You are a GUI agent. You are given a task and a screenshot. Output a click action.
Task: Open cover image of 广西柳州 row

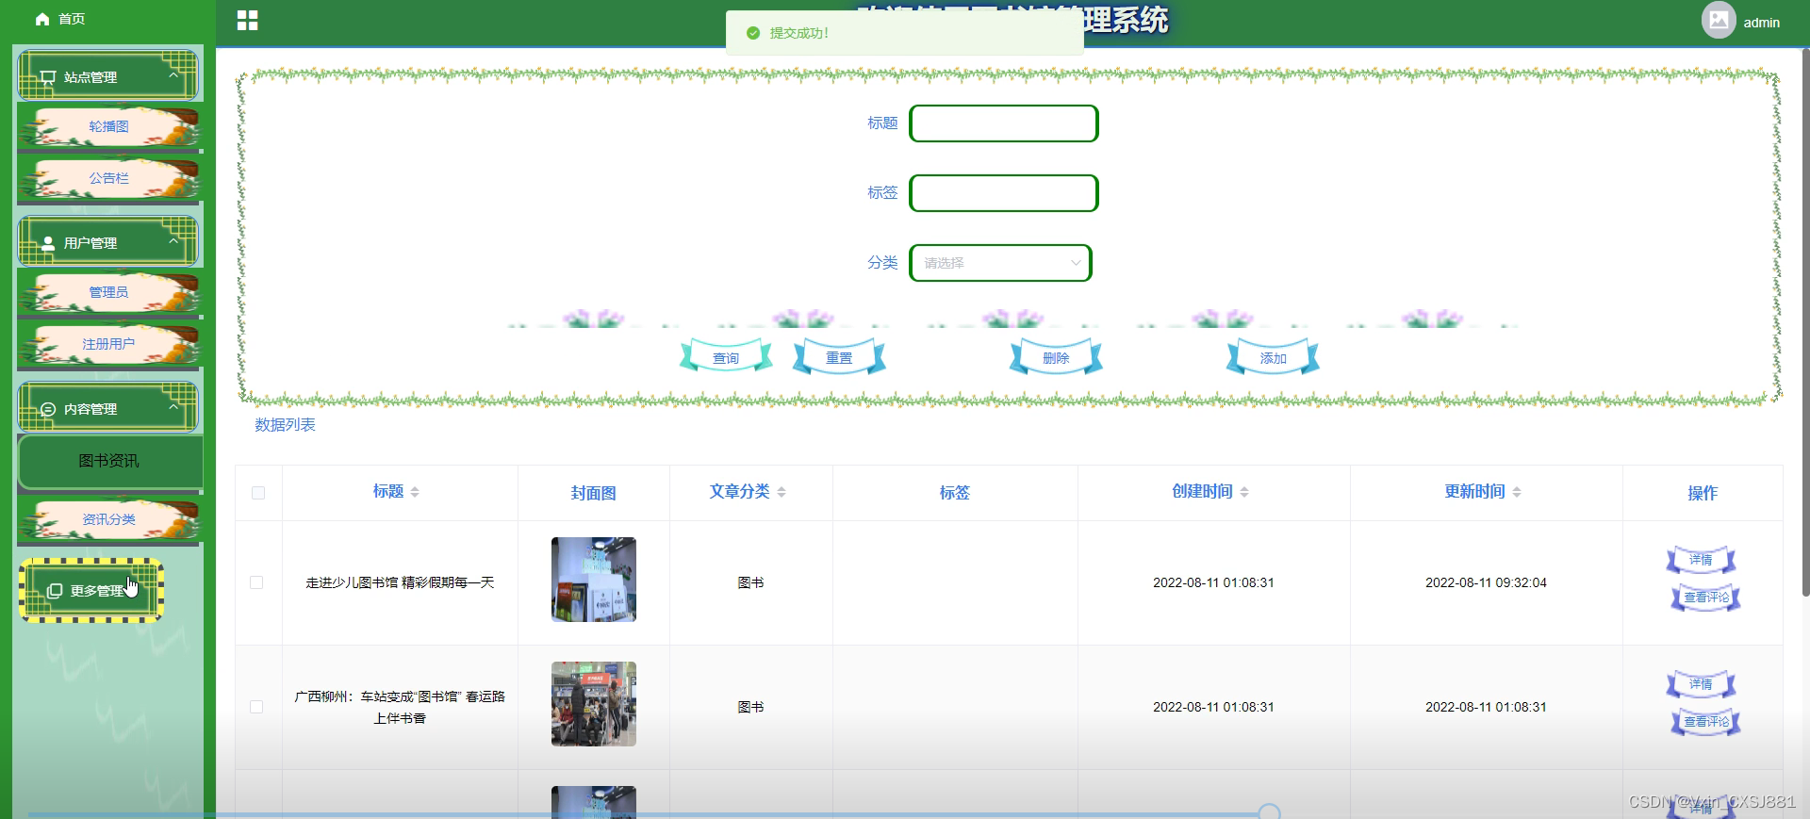click(x=594, y=704)
